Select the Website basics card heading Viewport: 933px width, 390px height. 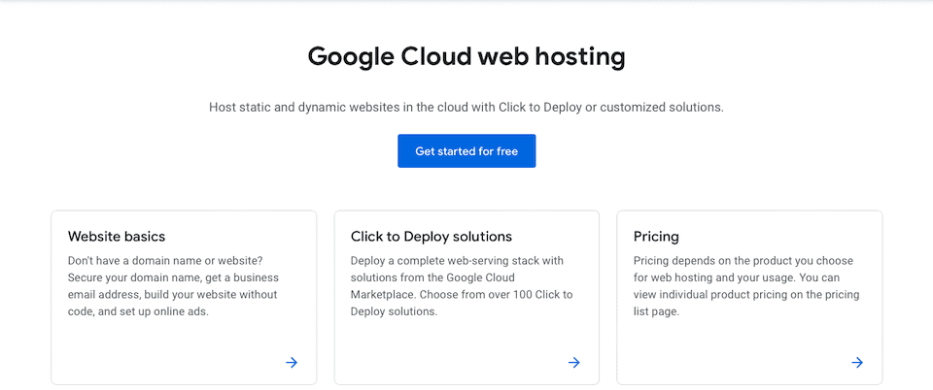[x=117, y=237]
